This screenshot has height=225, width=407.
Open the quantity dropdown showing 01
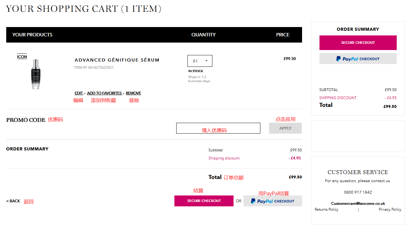point(200,61)
